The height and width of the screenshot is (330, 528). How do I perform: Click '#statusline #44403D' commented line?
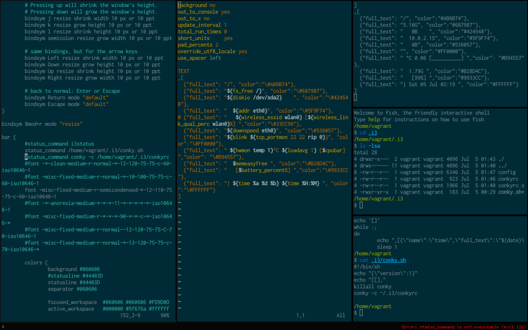pos(75,276)
